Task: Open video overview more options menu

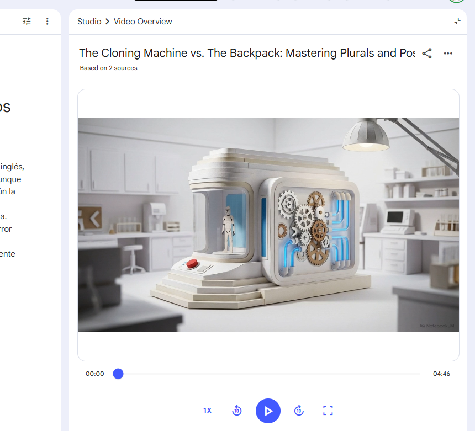Action: (448, 54)
